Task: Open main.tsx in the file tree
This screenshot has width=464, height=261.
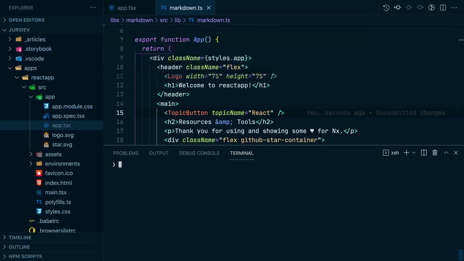Action: (x=56, y=192)
